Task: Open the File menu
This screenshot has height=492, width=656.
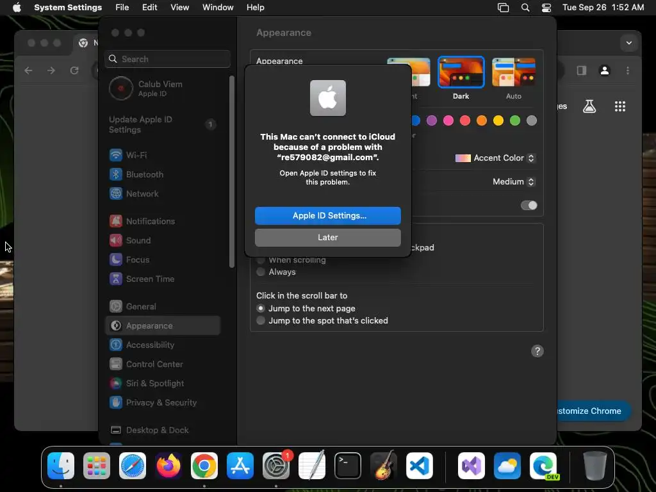Action: (x=122, y=8)
